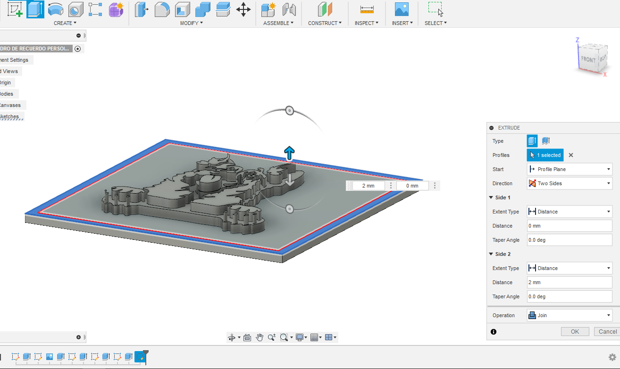This screenshot has width=620, height=369.
Task: Open the CONSTRUCT dropdown menu
Action: click(x=325, y=23)
